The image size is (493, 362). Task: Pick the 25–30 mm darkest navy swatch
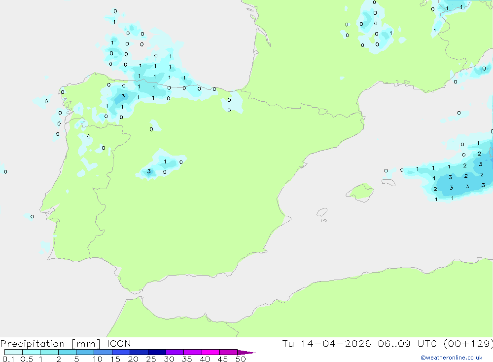(x=157, y=352)
